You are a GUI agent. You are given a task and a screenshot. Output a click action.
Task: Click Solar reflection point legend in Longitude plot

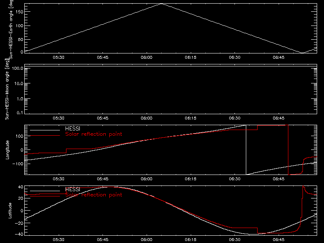pyautogui.click(x=94, y=134)
